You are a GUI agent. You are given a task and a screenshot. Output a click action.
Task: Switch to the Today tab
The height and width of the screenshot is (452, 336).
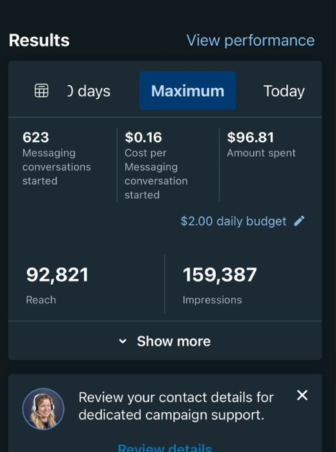coord(284,91)
